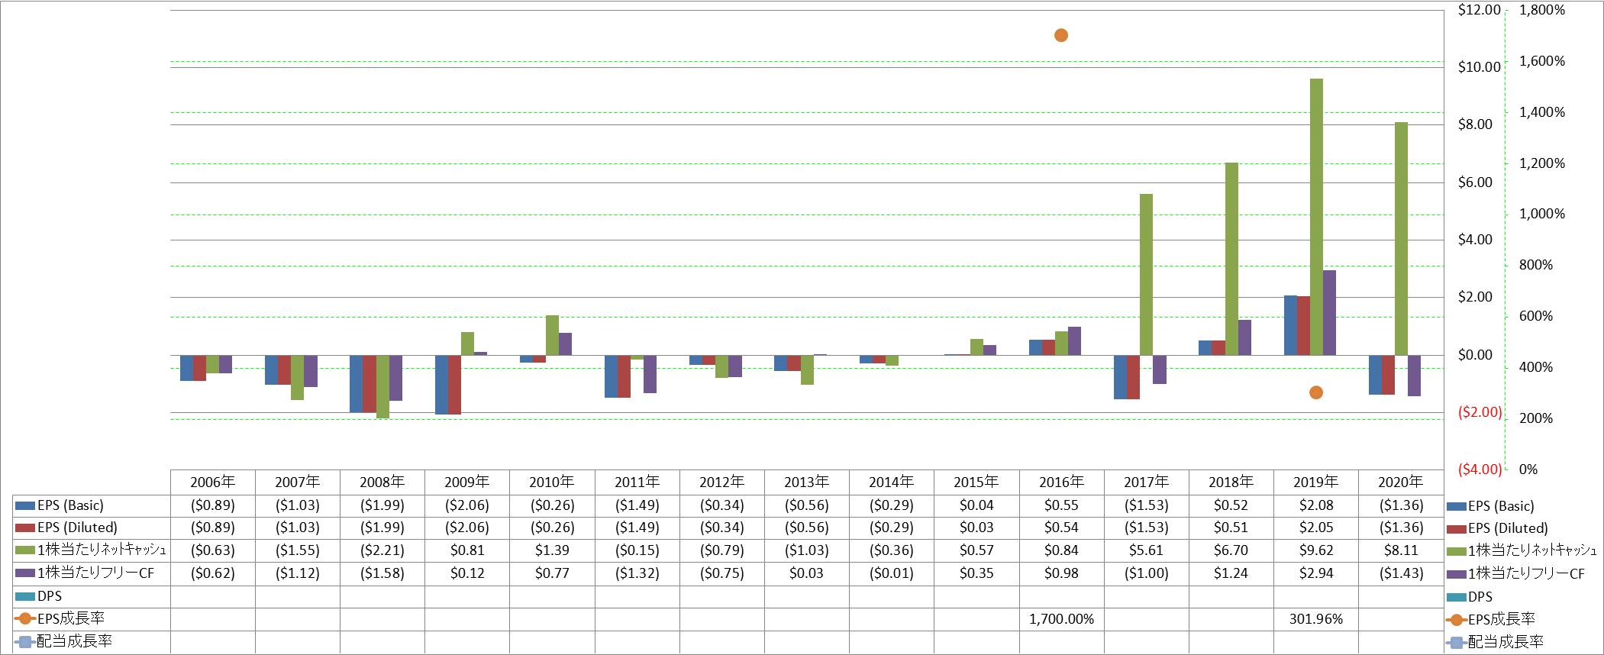Click the 1,700.00% EPS growth cell for 2016

click(1061, 619)
